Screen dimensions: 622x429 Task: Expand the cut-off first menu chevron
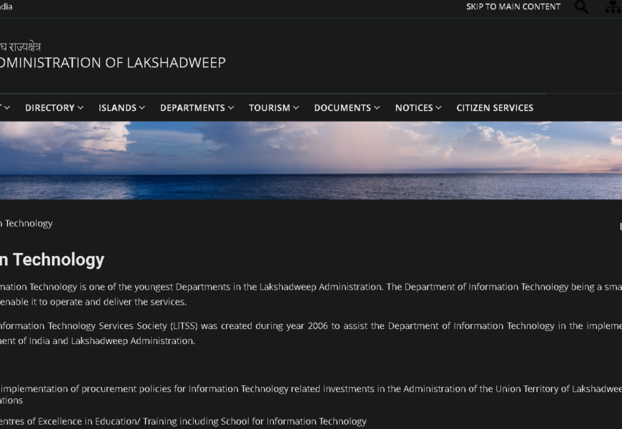click(6, 108)
